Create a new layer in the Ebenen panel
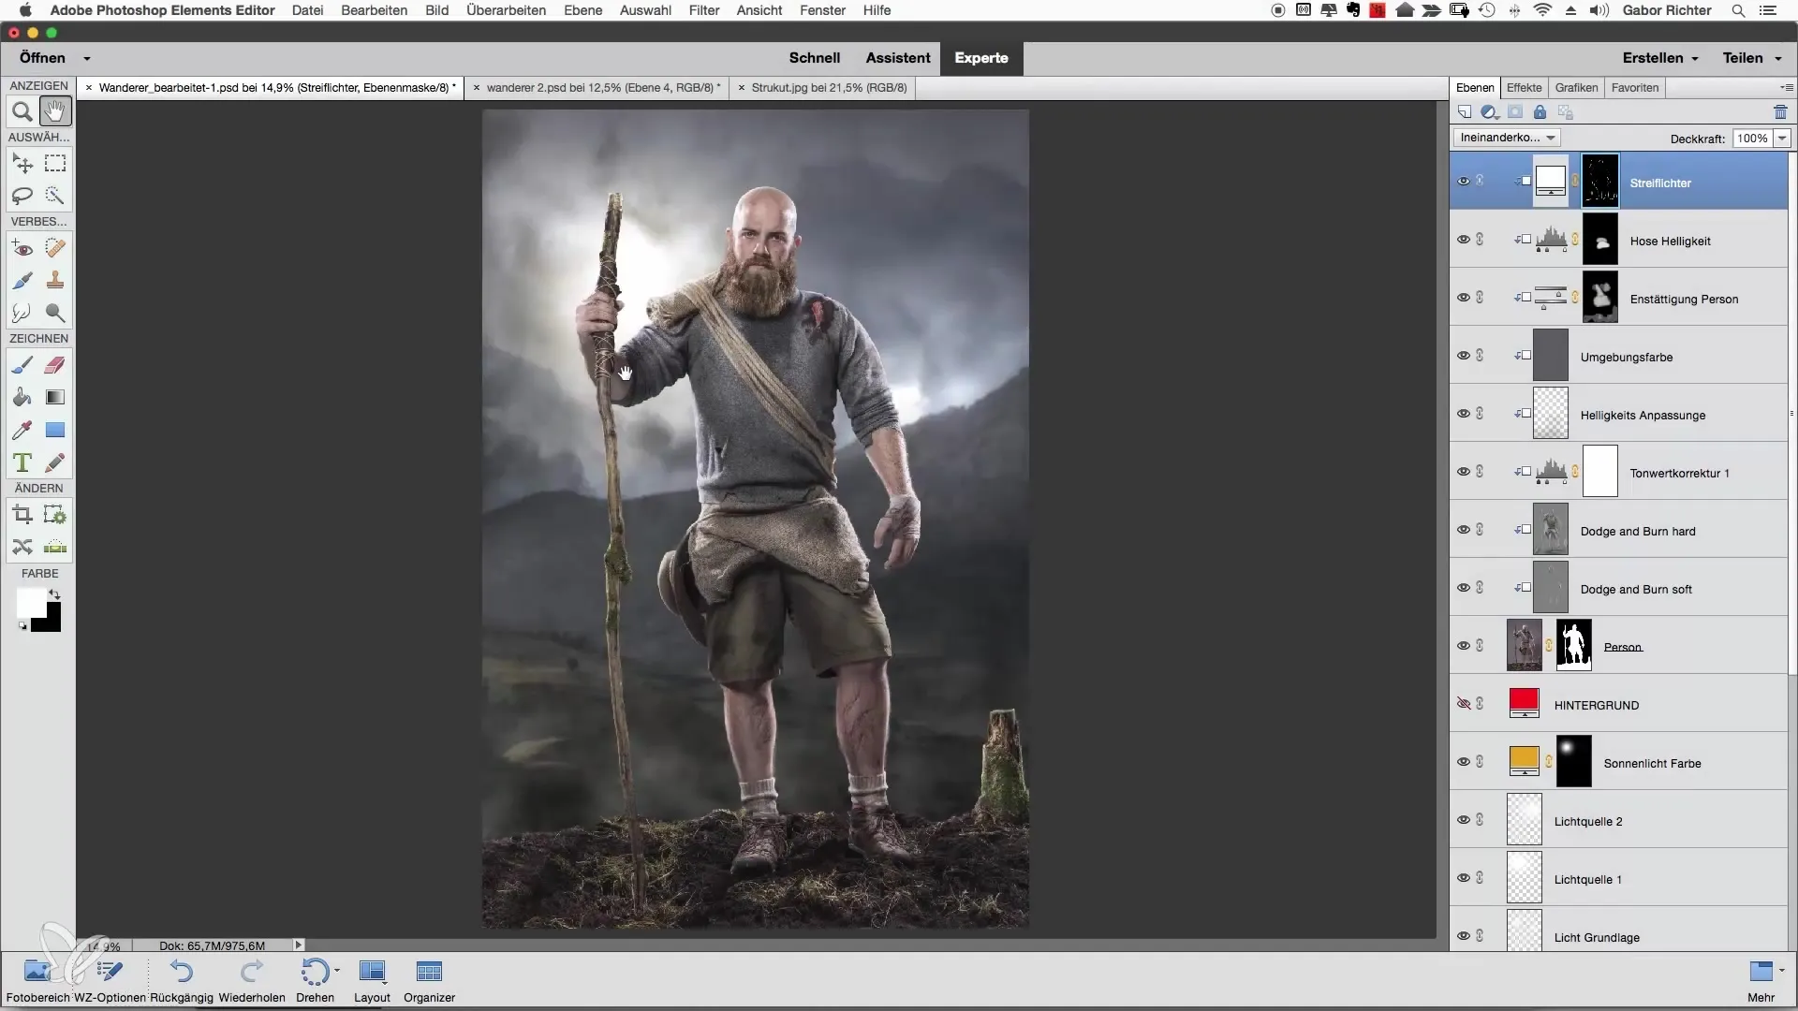 [x=1465, y=112]
